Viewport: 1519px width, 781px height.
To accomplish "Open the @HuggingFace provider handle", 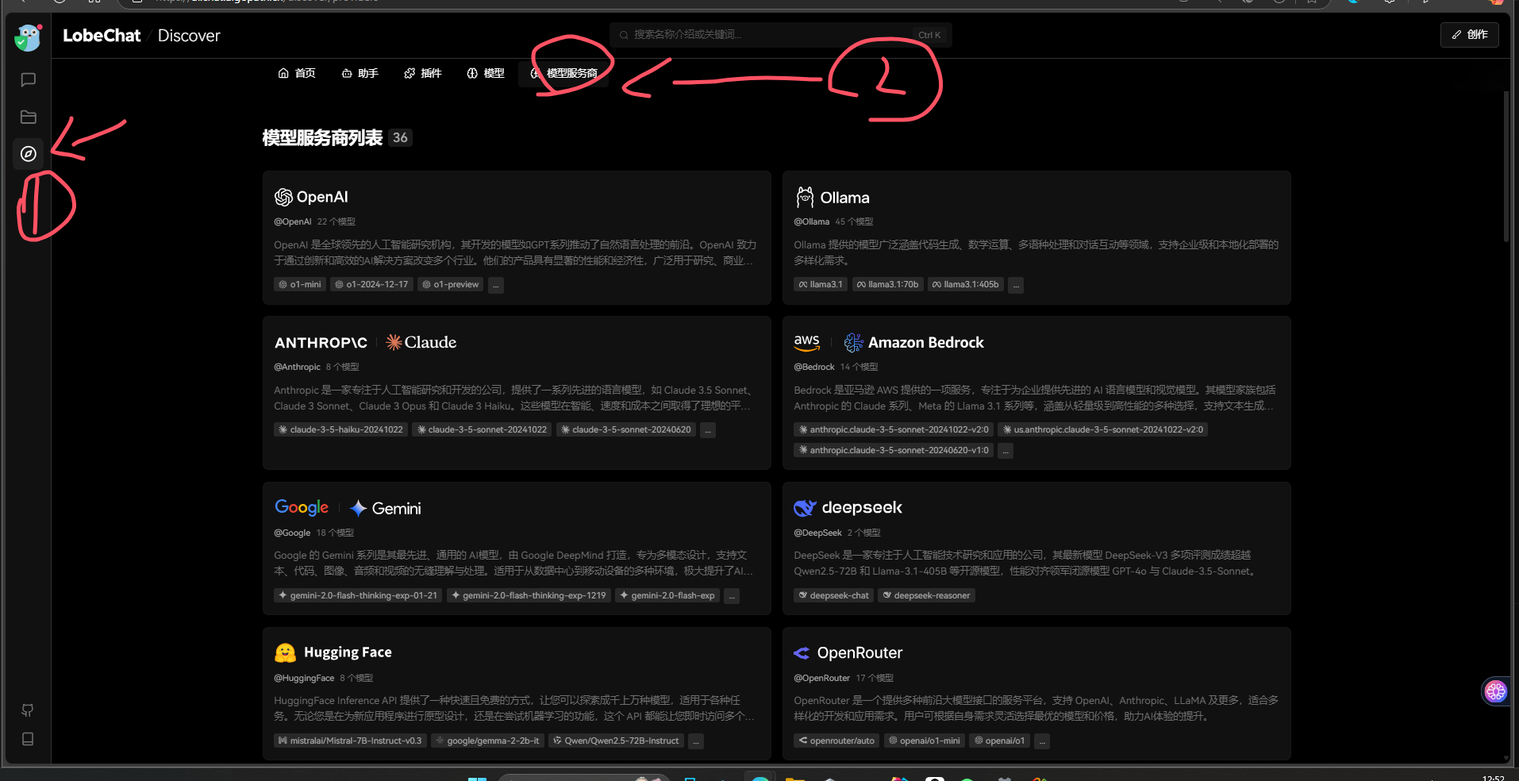I will 304,678.
